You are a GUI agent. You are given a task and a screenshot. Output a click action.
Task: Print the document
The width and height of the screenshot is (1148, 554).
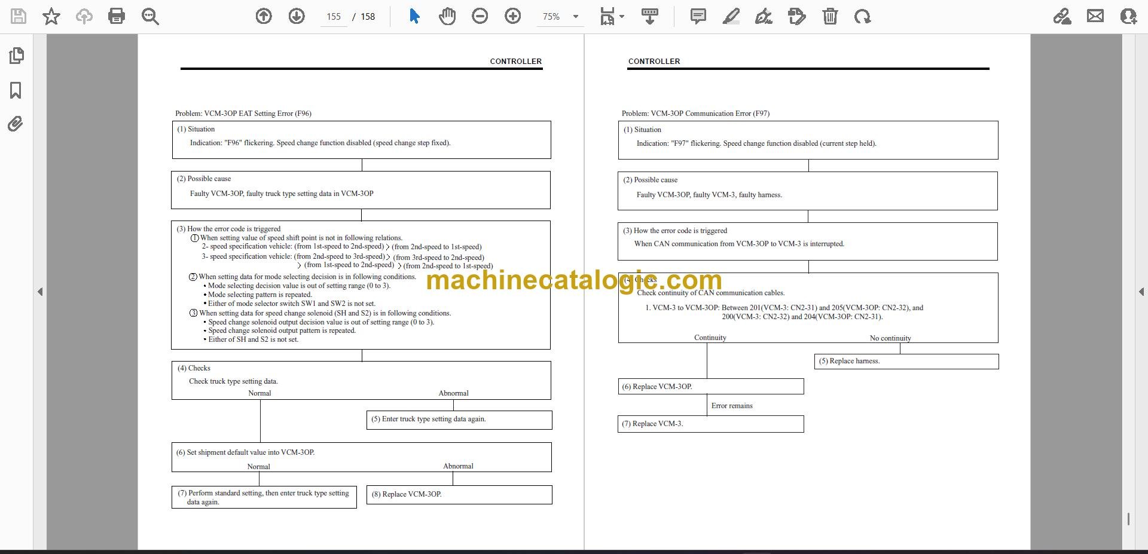pos(117,16)
